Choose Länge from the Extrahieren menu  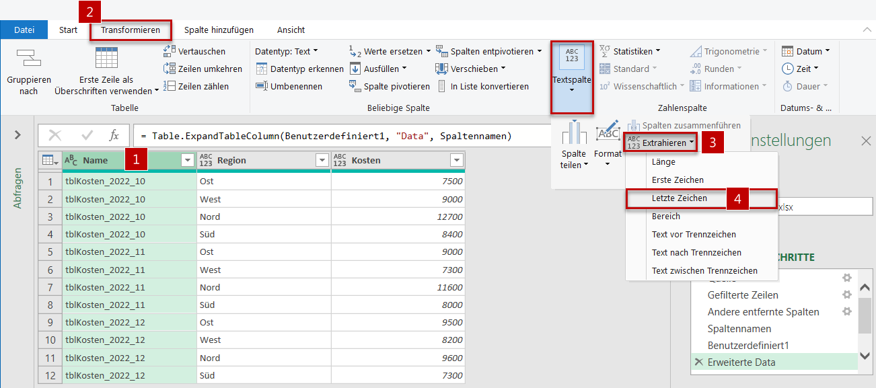point(701,161)
